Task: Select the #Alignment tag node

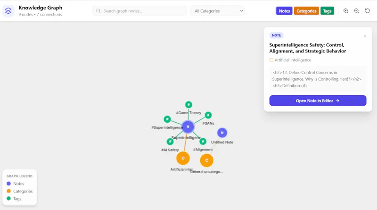Action: tap(203, 142)
